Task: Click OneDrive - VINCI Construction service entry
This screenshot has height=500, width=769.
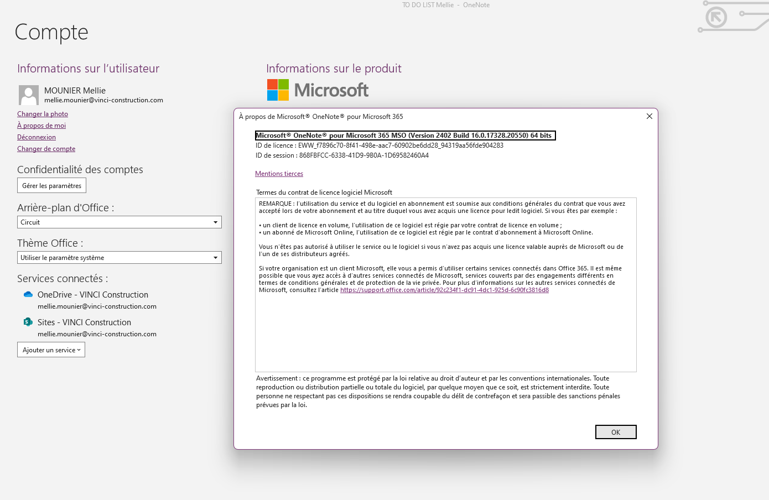Action: point(93,295)
